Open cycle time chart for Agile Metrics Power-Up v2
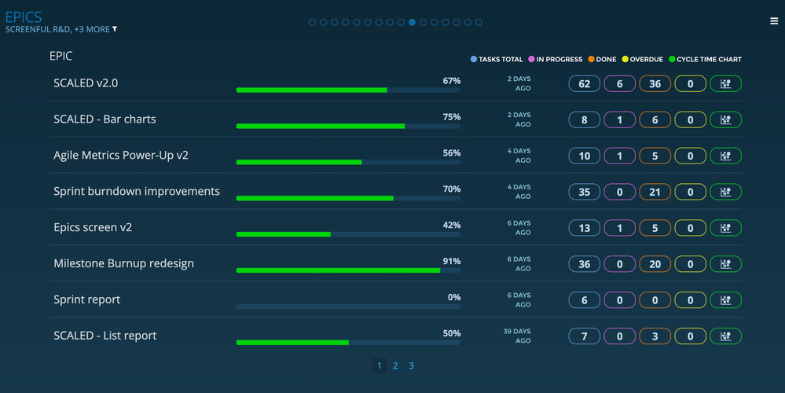 [725, 156]
